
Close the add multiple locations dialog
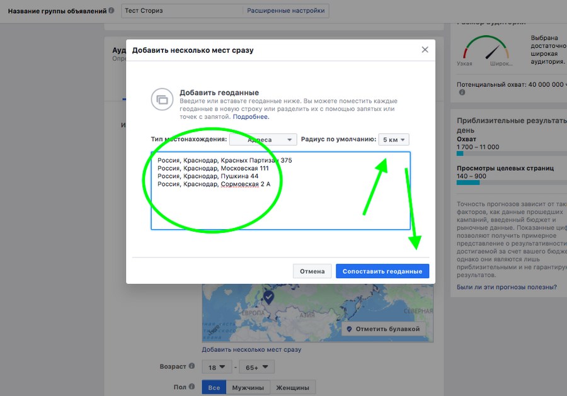click(425, 50)
